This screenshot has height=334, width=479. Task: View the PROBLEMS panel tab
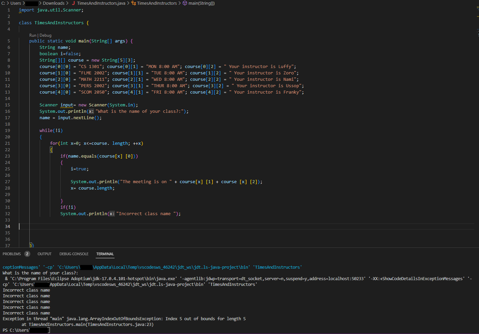[11, 254]
